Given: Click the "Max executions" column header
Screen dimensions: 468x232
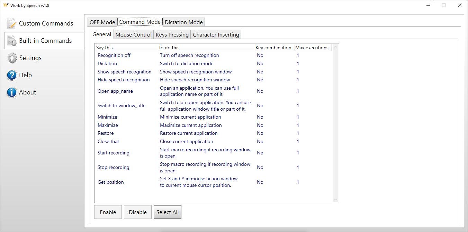Looking at the screenshot, I should click(312, 48).
